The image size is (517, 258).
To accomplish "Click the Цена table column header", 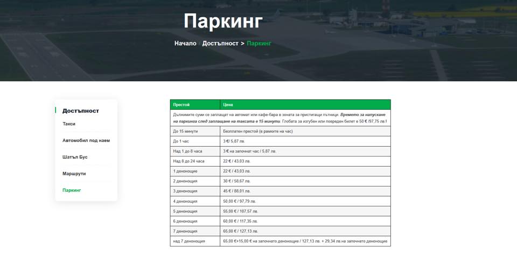I will (228, 105).
